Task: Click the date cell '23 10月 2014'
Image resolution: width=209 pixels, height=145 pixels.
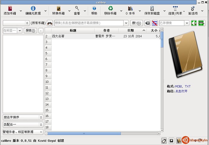Action: (x=132, y=36)
